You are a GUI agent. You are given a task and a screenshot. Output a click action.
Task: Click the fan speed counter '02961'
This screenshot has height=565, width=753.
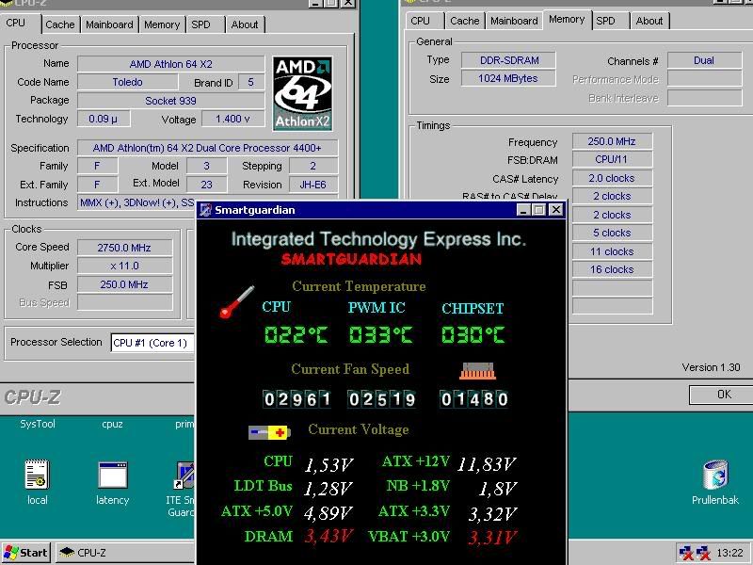[x=297, y=399]
